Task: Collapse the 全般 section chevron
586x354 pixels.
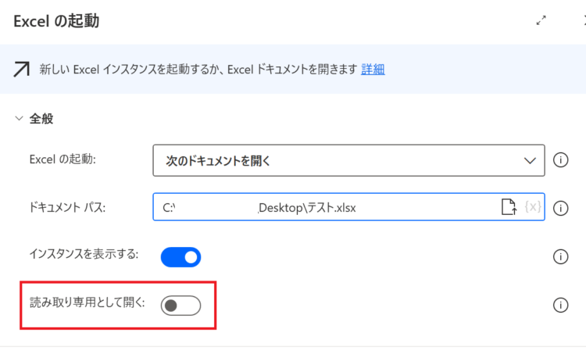Action: (x=19, y=119)
